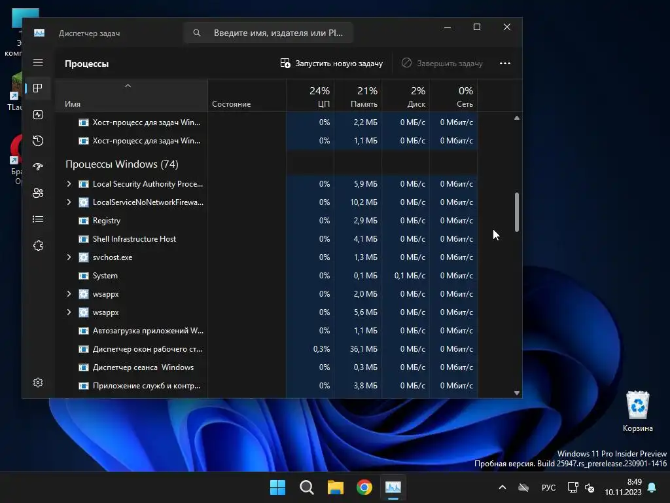Open the Startup apps sidebar icon
The width and height of the screenshot is (670, 503).
point(38,167)
